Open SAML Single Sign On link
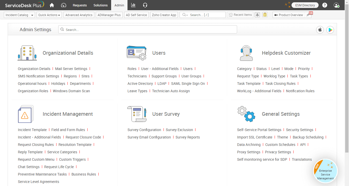This screenshot has width=349, height=186. point(188,84)
